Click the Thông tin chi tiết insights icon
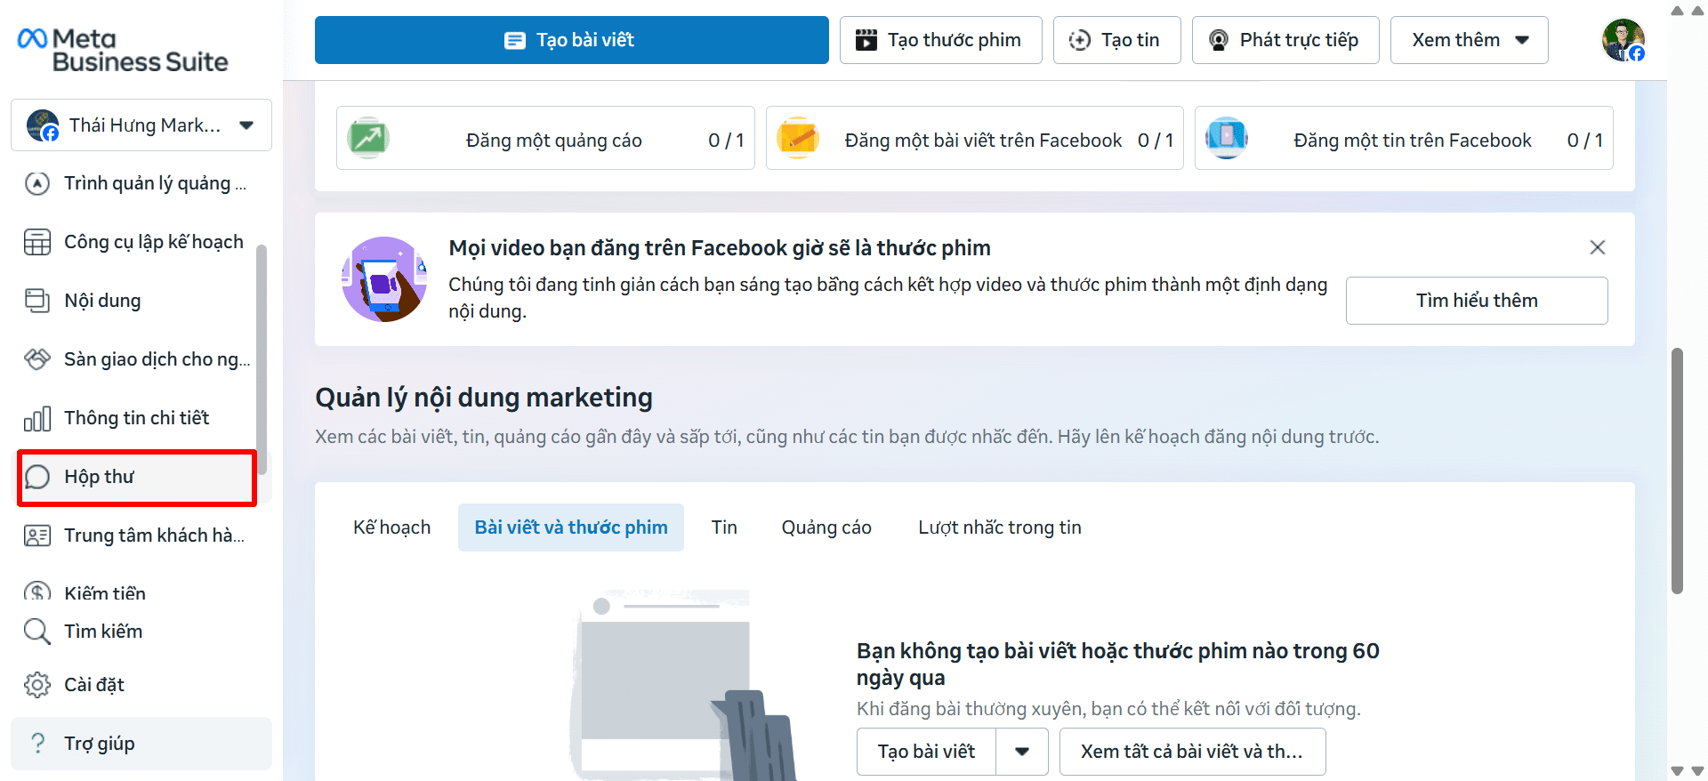 click(x=37, y=418)
